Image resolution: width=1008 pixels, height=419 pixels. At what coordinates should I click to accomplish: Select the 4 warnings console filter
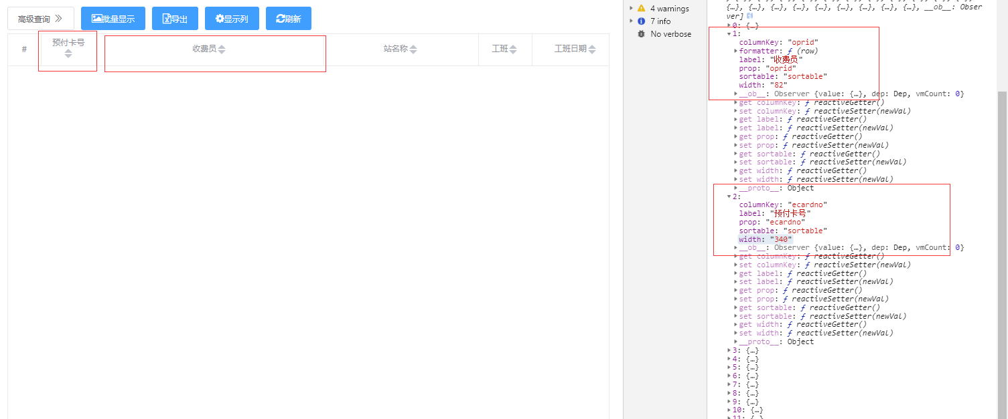tap(670, 9)
